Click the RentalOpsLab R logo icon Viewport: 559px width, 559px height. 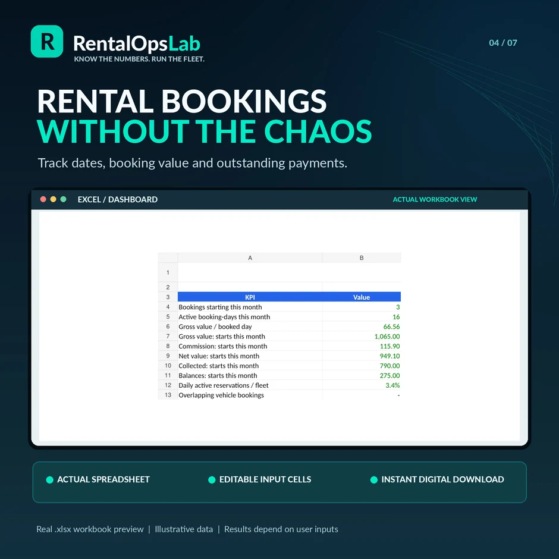(47, 42)
